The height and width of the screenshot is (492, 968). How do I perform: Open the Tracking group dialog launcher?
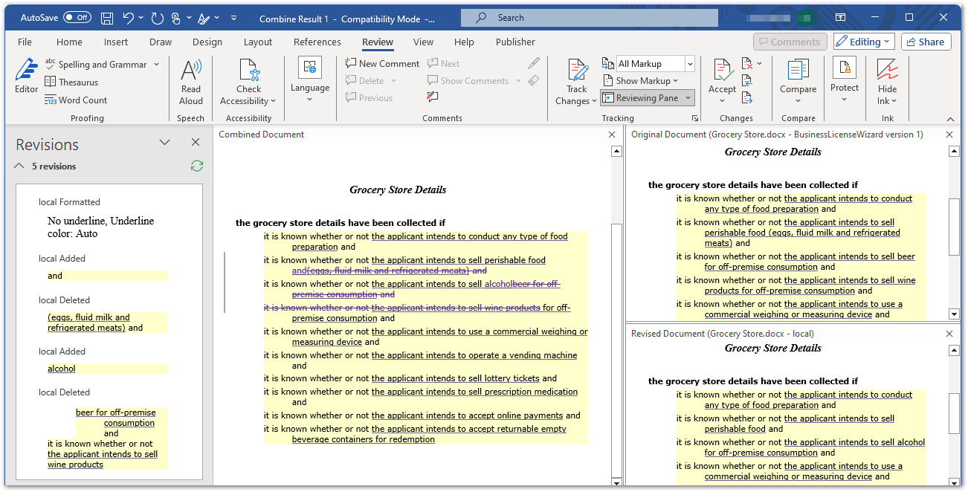(695, 118)
